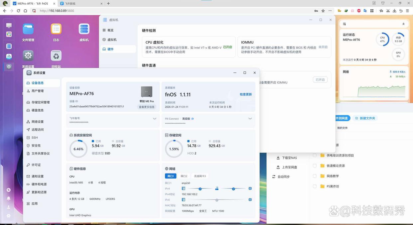413x225 pixels.
Task: Click the 检查更新 link
Action: [x=246, y=94]
